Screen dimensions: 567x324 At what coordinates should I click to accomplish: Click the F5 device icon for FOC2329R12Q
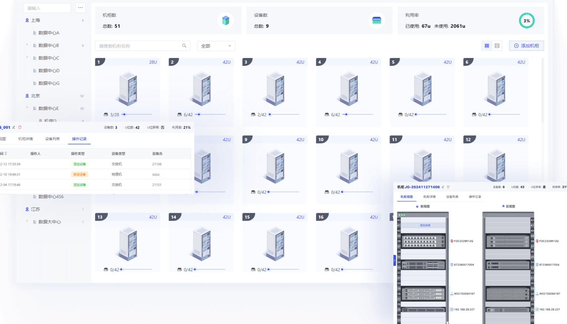[452, 241]
